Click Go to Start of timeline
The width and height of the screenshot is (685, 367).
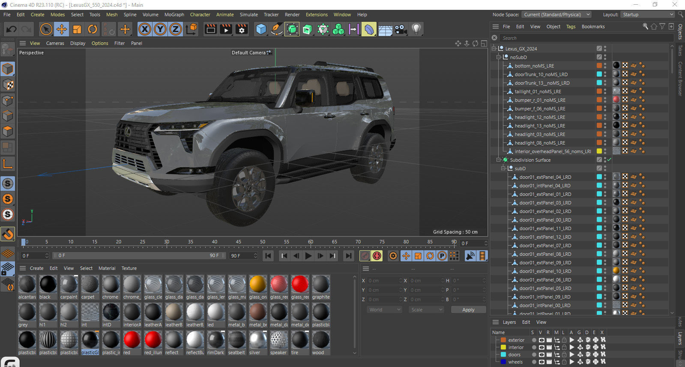click(x=268, y=256)
